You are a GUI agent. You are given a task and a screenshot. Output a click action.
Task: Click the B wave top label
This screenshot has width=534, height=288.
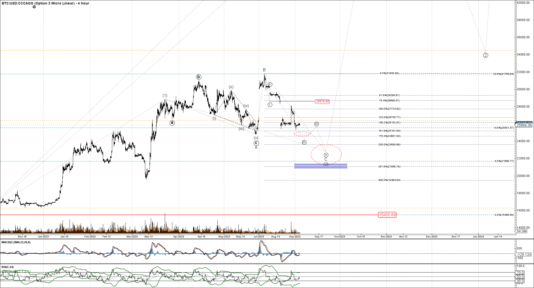coord(264,70)
